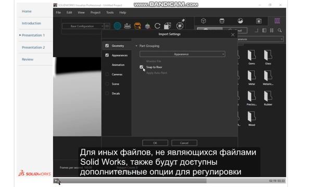Click the teal selection tool circle icon
The image size is (333, 187).
[x=117, y=26]
